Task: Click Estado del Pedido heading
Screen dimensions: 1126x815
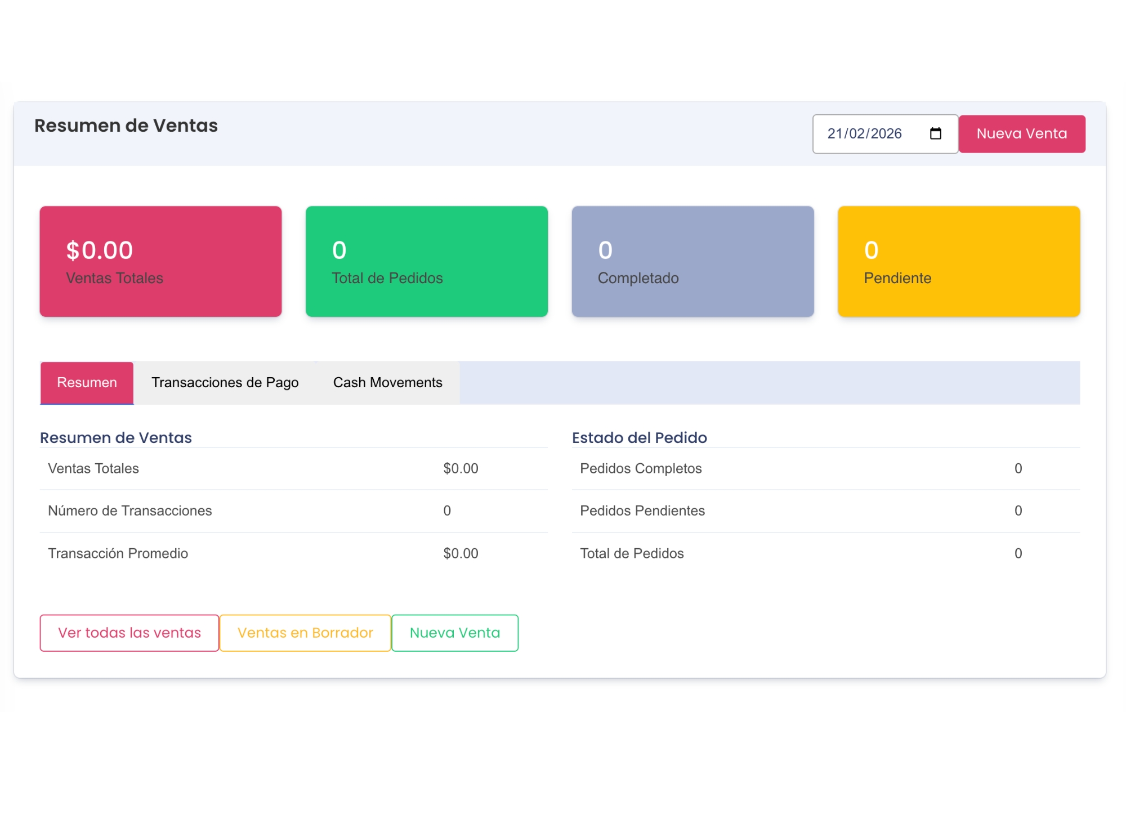Action: click(639, 437)
